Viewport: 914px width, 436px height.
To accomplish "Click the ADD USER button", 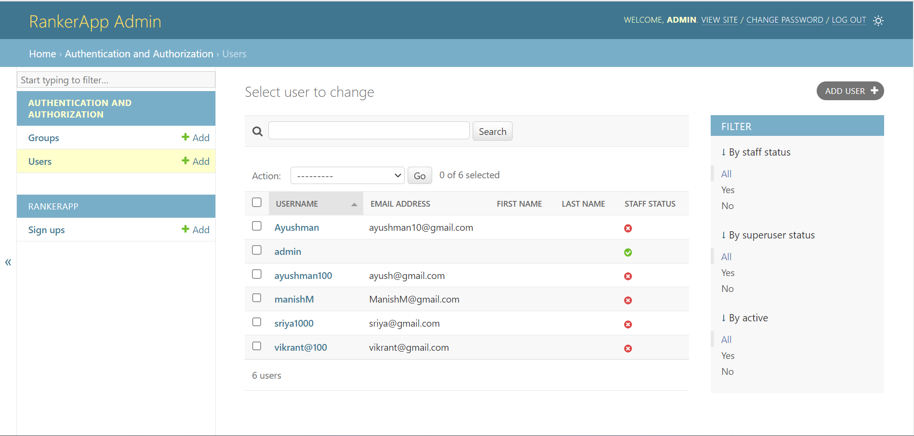I will point(850,91).
